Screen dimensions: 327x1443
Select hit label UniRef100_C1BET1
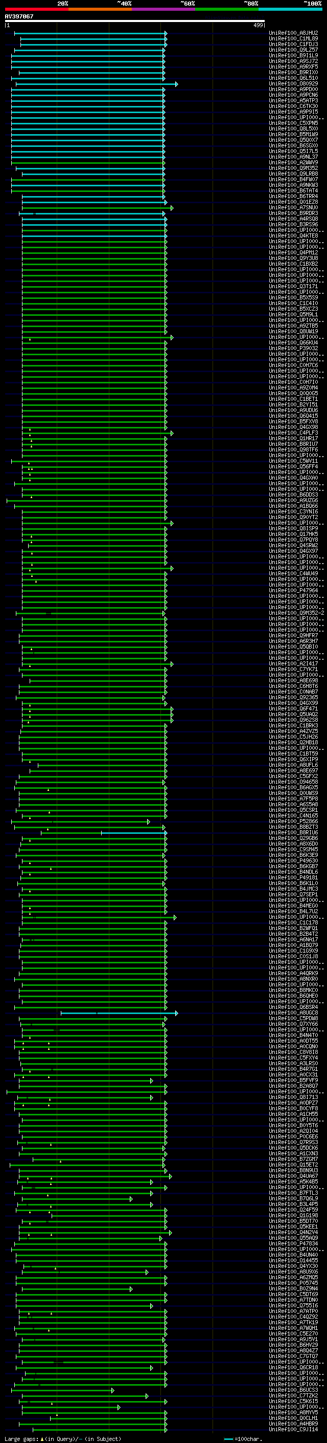[293, 399]
